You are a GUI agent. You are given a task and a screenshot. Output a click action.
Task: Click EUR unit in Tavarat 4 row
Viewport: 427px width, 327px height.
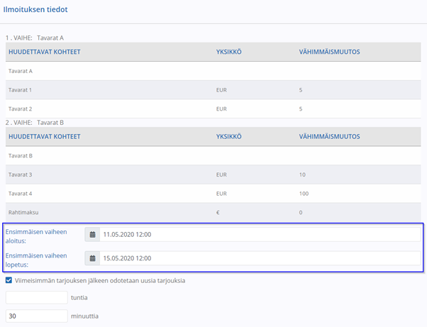(221, 194)
